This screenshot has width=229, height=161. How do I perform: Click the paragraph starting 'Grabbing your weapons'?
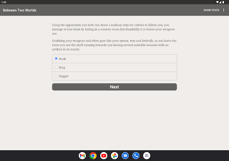point(114,45)
